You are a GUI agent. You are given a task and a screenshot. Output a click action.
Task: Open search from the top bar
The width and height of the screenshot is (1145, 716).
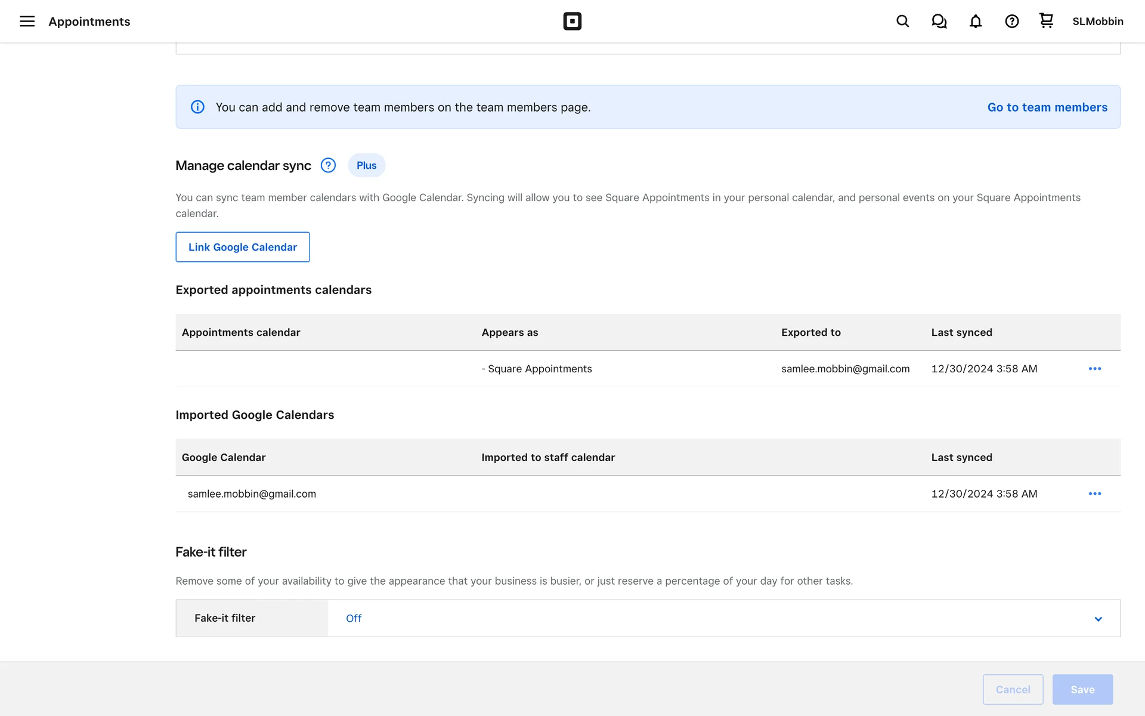point(902,21)
